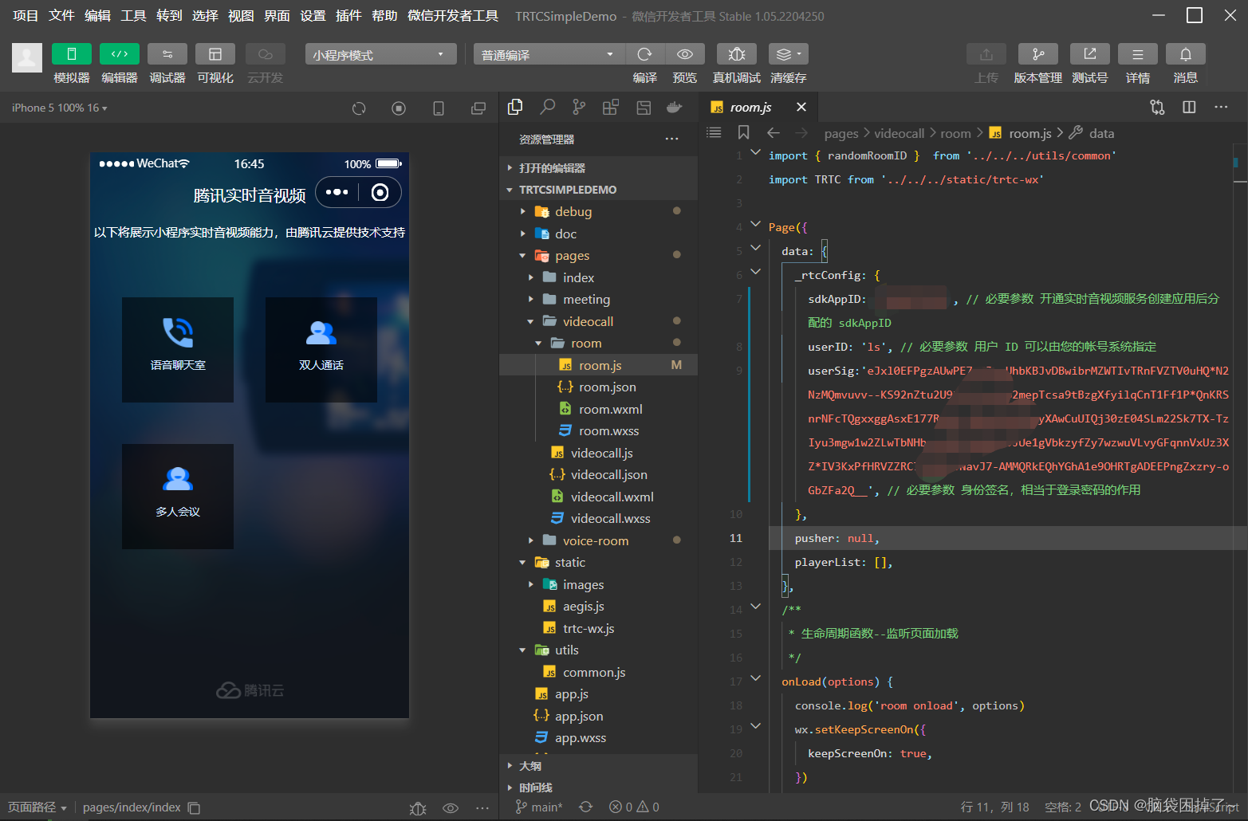
Task: Expand the images folder
Action: (x=598, y=584)
